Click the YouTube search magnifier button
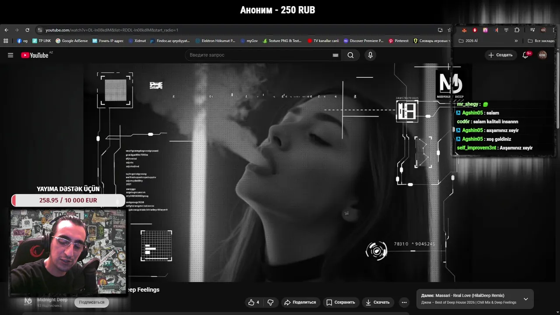 click(x=350, y=55)
